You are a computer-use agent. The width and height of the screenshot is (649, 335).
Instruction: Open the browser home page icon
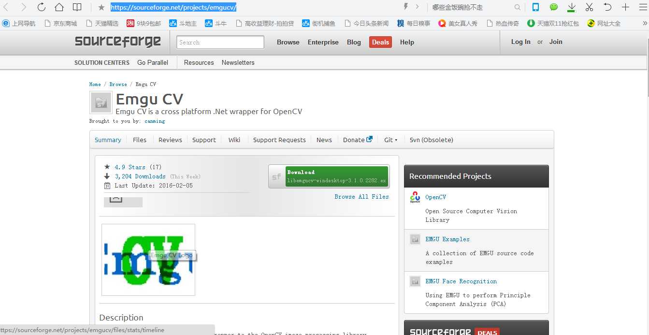59,7
